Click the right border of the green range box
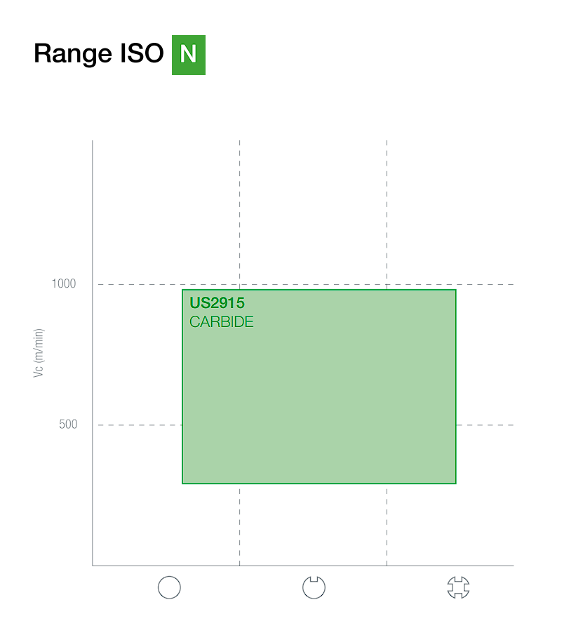The width and height of the screenshot is (583, 621). point(456,387)
